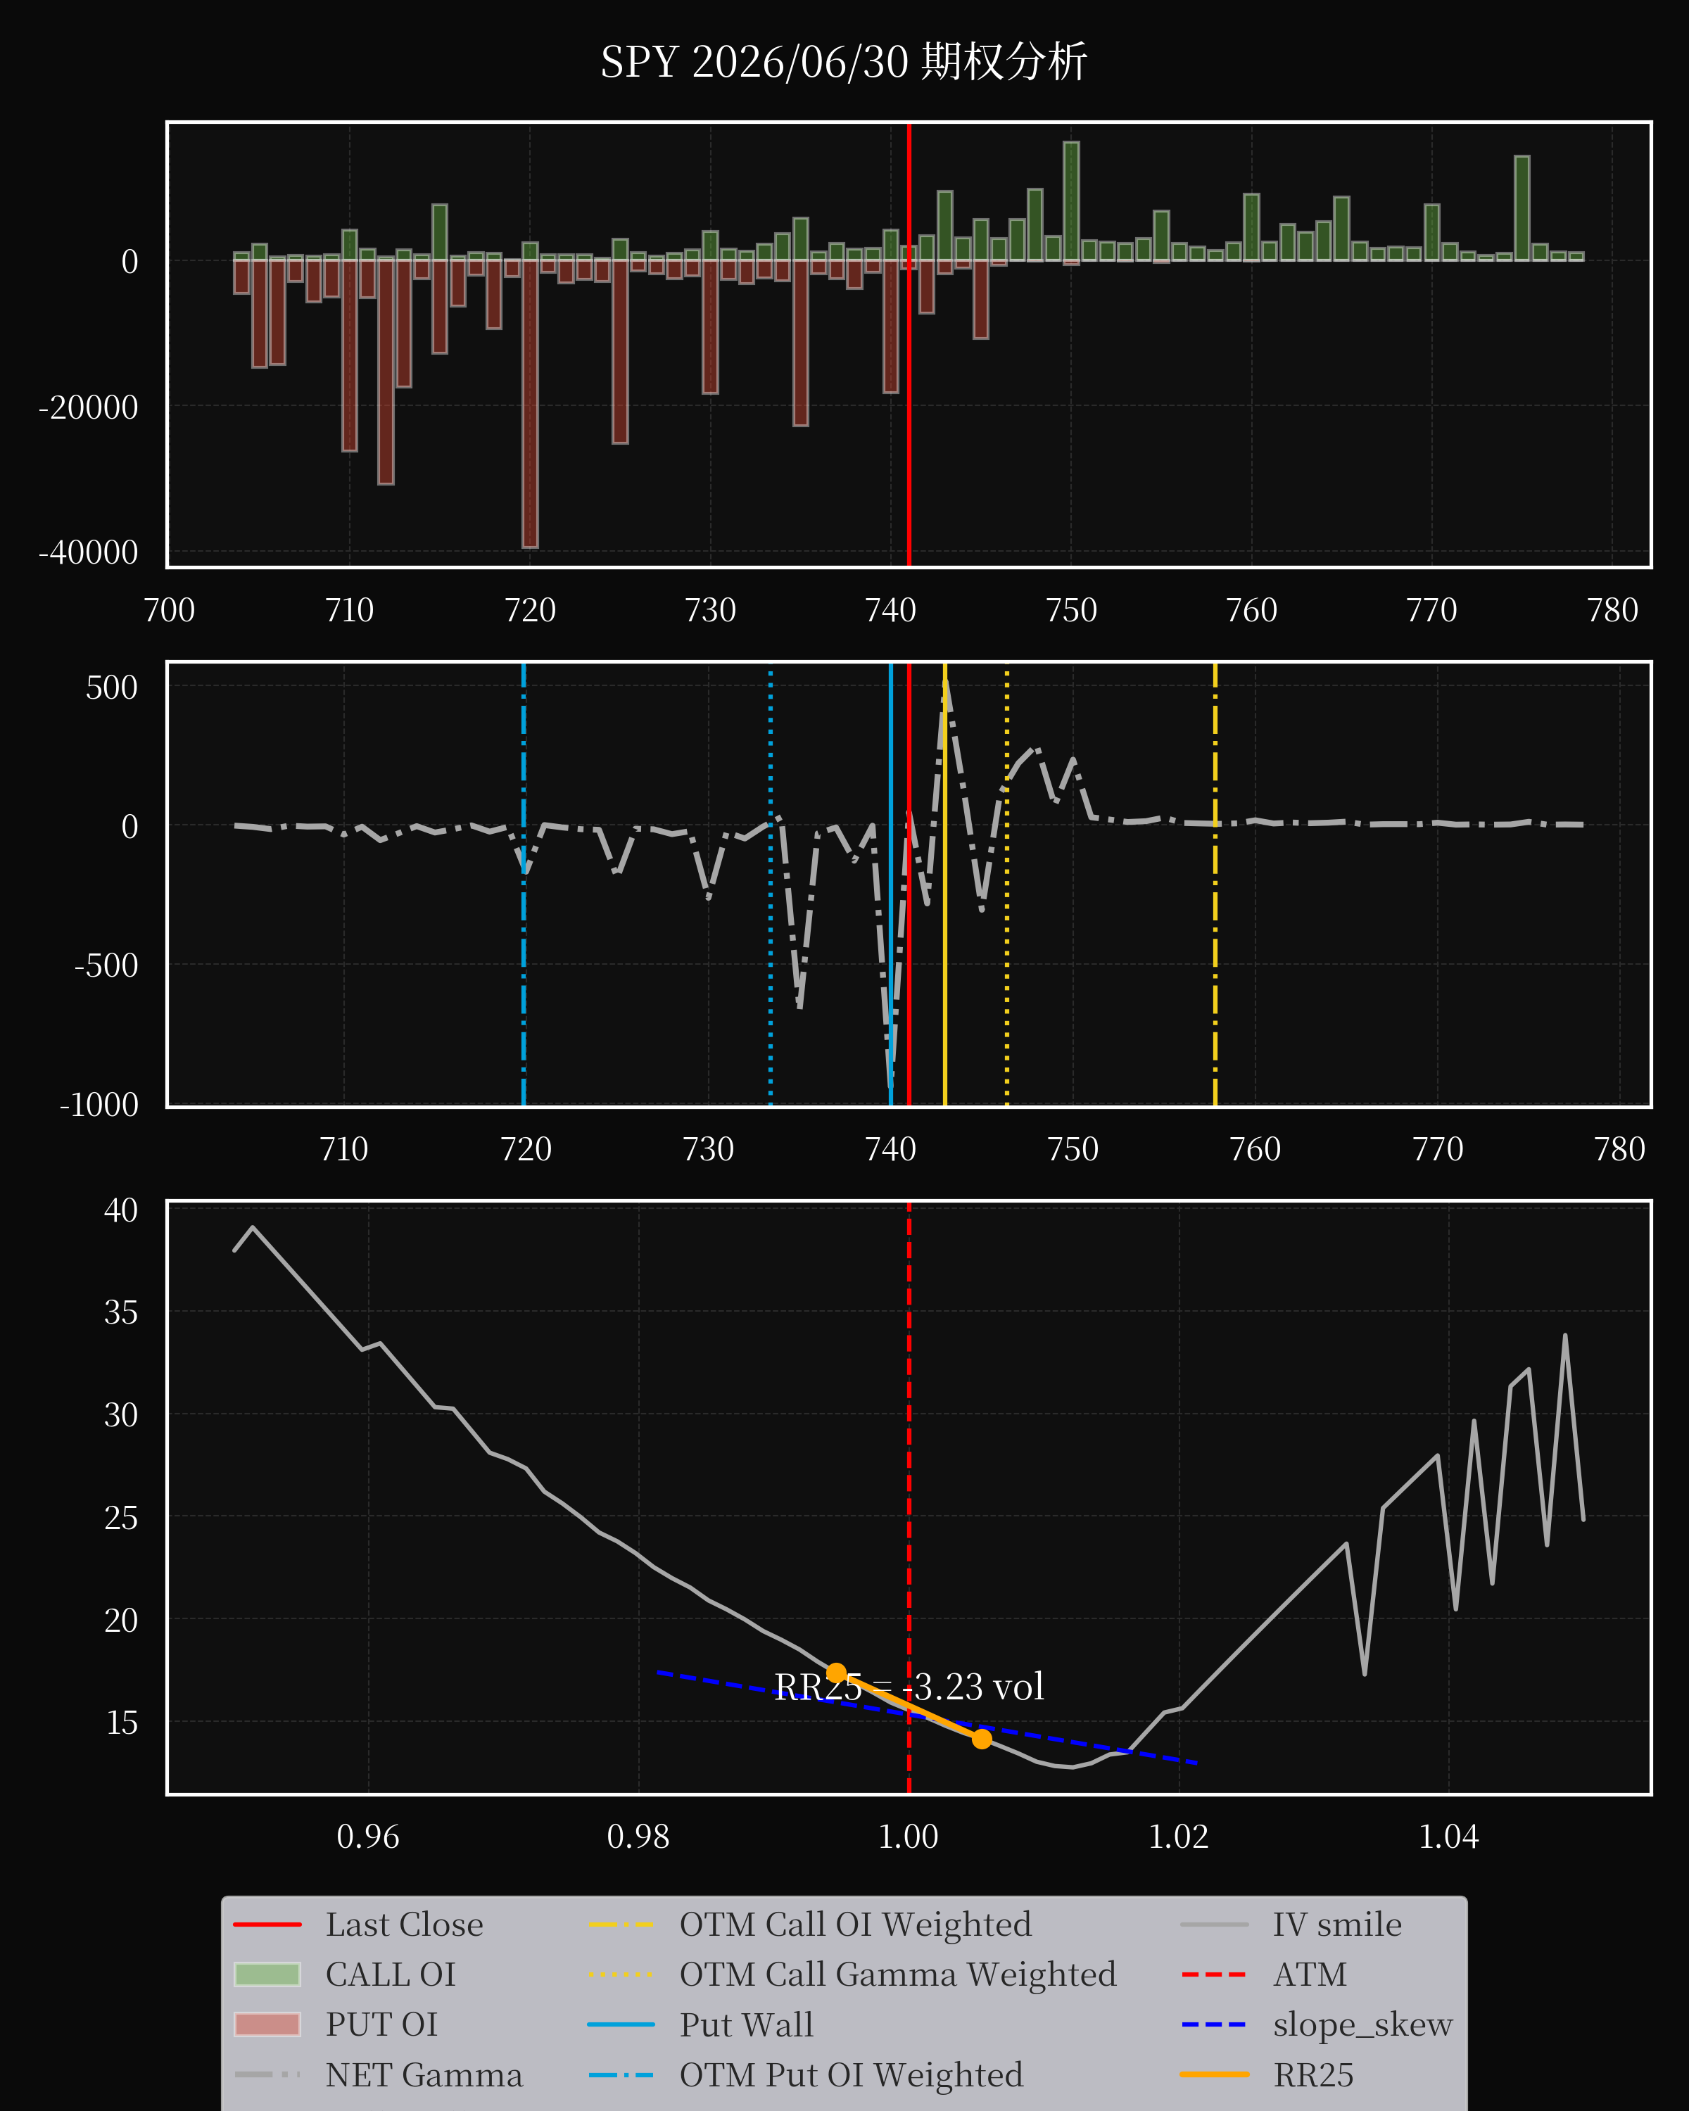
Task: Click the 'Last Close' legend label
Action: tap(405, 1924)
